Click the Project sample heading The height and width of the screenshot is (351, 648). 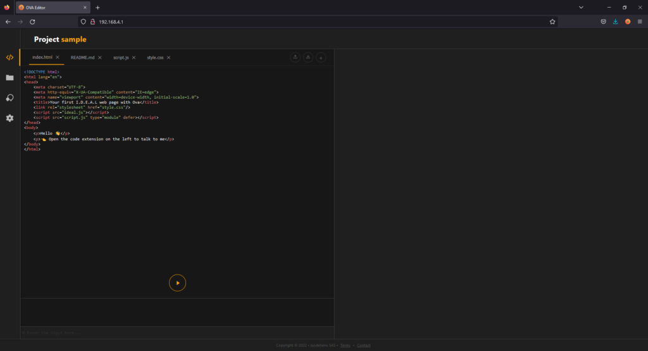coord(60,39)
